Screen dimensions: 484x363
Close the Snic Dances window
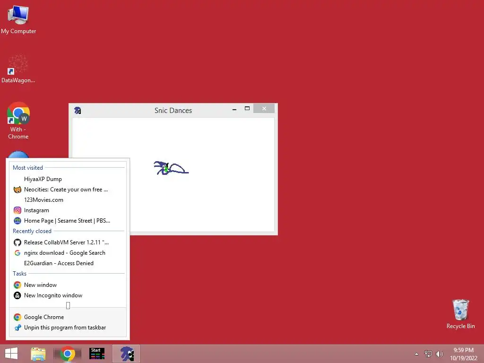[x=264, y=108]
